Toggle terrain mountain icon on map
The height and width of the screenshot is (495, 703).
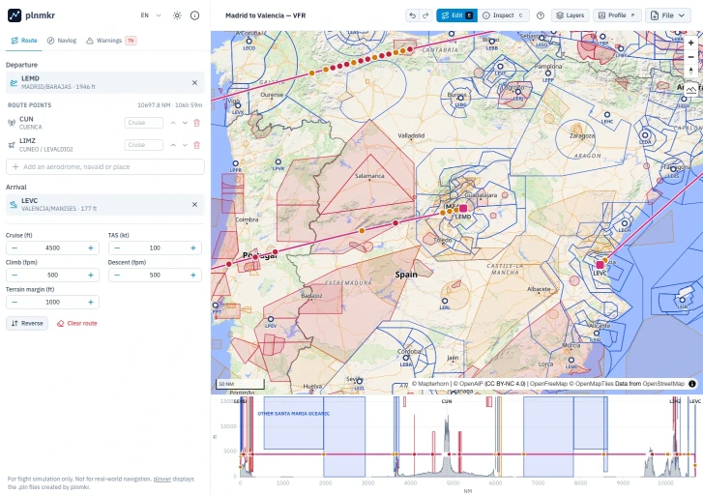[x=690, y=89]
